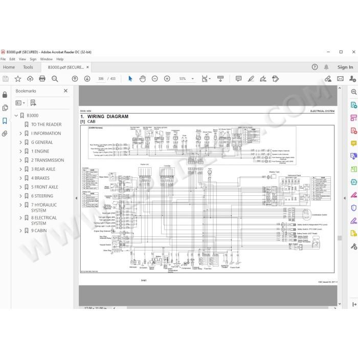Image resolution: width=358 pixels, height=358 pixels.
Task: Click the Sign In link
Action: coord(345,67)
